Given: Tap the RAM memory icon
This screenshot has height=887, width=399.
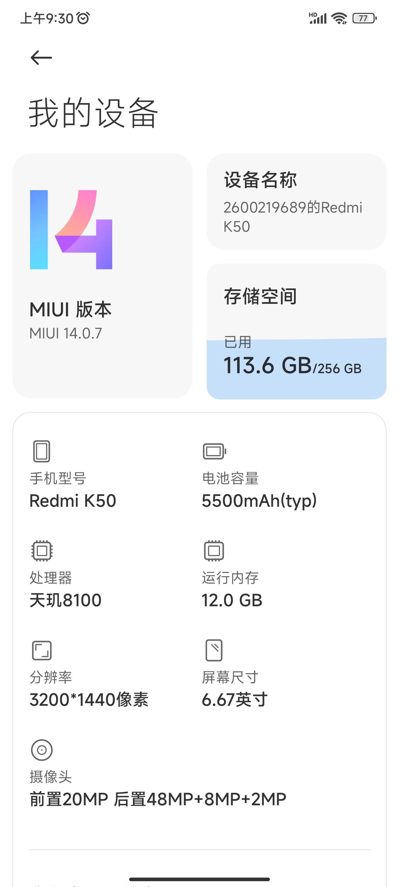Looking at the screenshot, I should 214,550.
